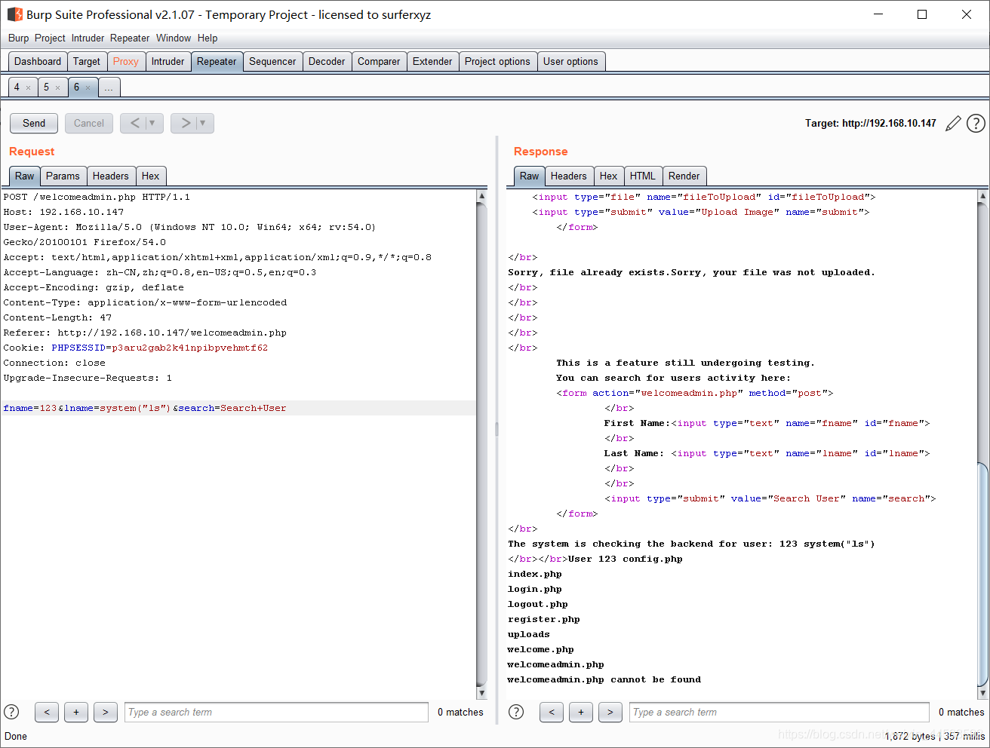Switch to the Sequencer tab
Image resolution: width=990 pixels, height=748 pixels.
[x=272, y=62]
